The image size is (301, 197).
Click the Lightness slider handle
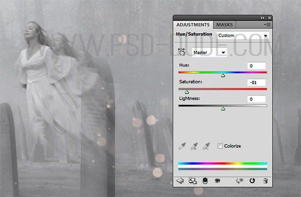(223, 109)
